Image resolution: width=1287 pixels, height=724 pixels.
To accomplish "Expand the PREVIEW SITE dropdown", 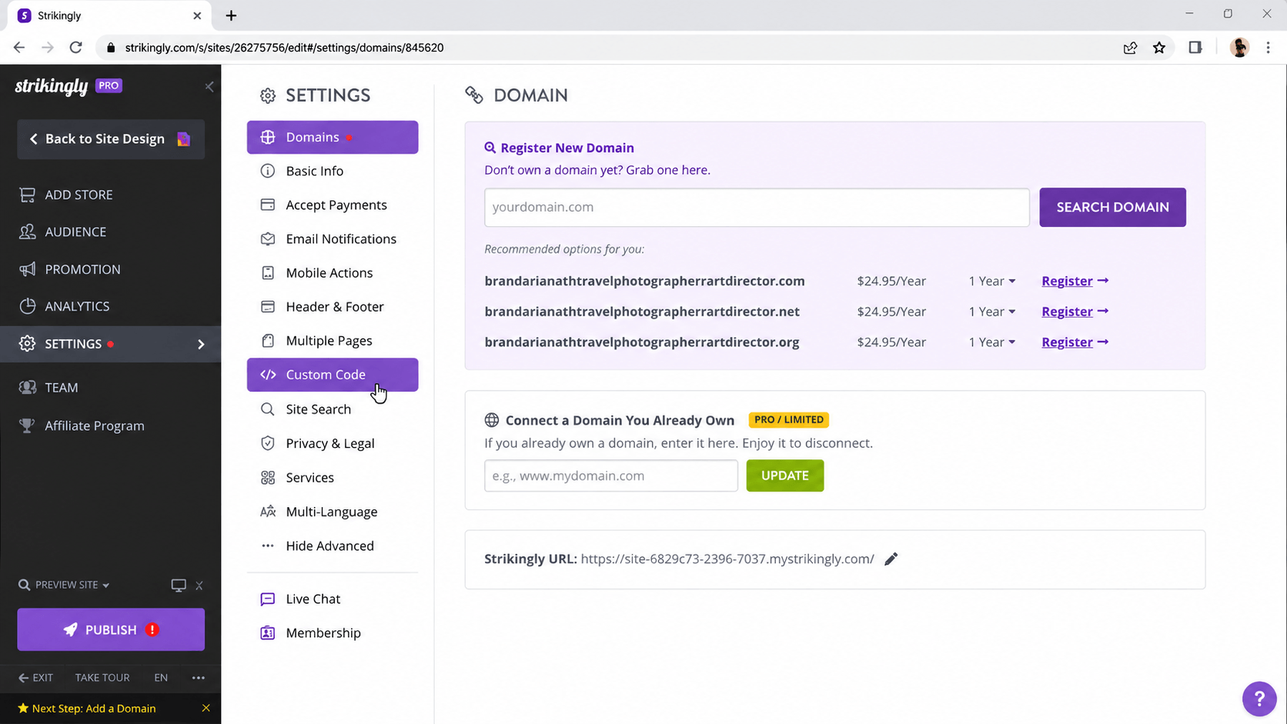I will (x=64, y=585).
